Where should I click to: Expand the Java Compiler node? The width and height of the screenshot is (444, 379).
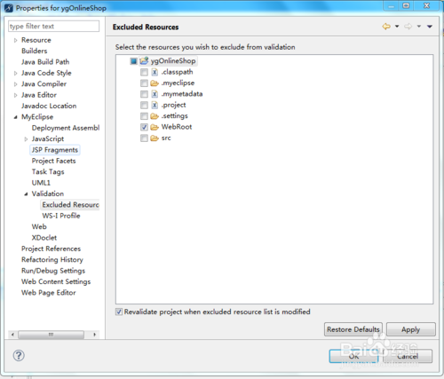[x=16, y=84]
